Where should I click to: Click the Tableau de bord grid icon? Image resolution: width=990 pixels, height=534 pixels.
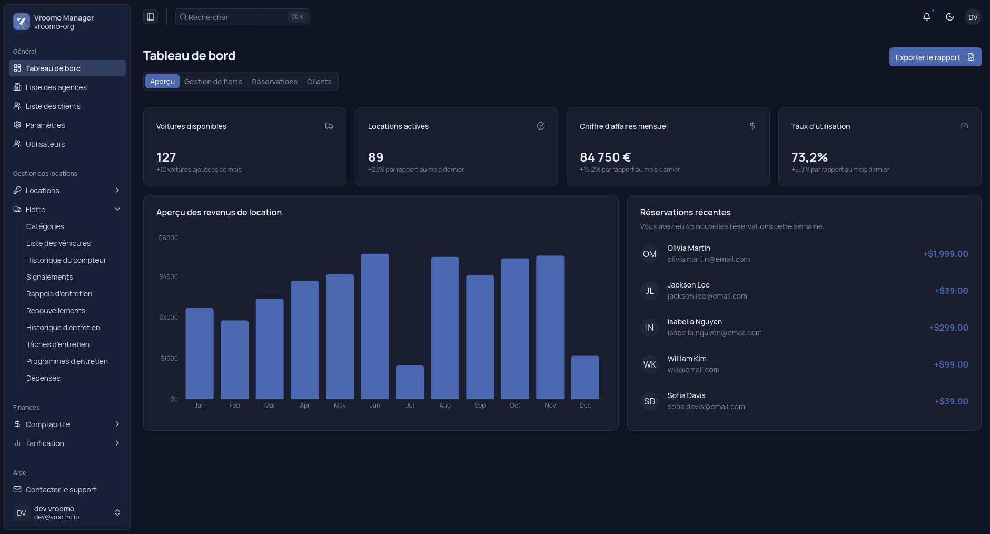coord(17,68)
